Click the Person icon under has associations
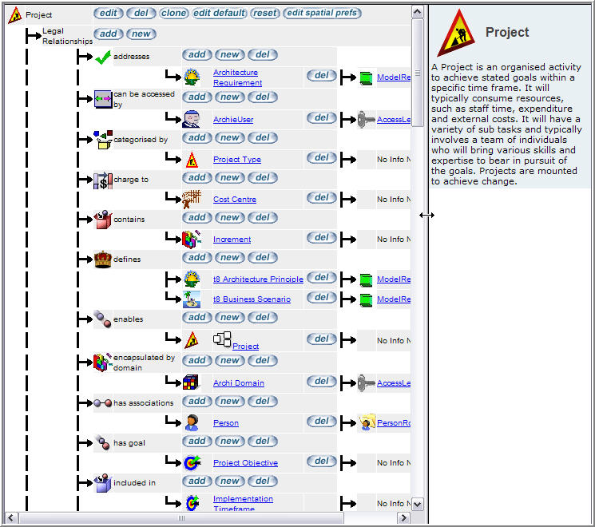This screenshot has width=595, height=527. point(191,422)
